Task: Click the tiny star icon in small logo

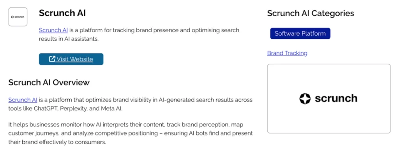Action: tap(12, 17)
